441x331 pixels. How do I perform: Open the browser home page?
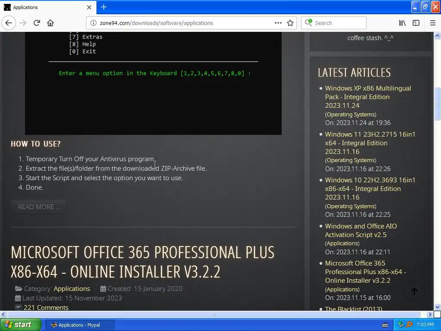(x=50, y=23)
